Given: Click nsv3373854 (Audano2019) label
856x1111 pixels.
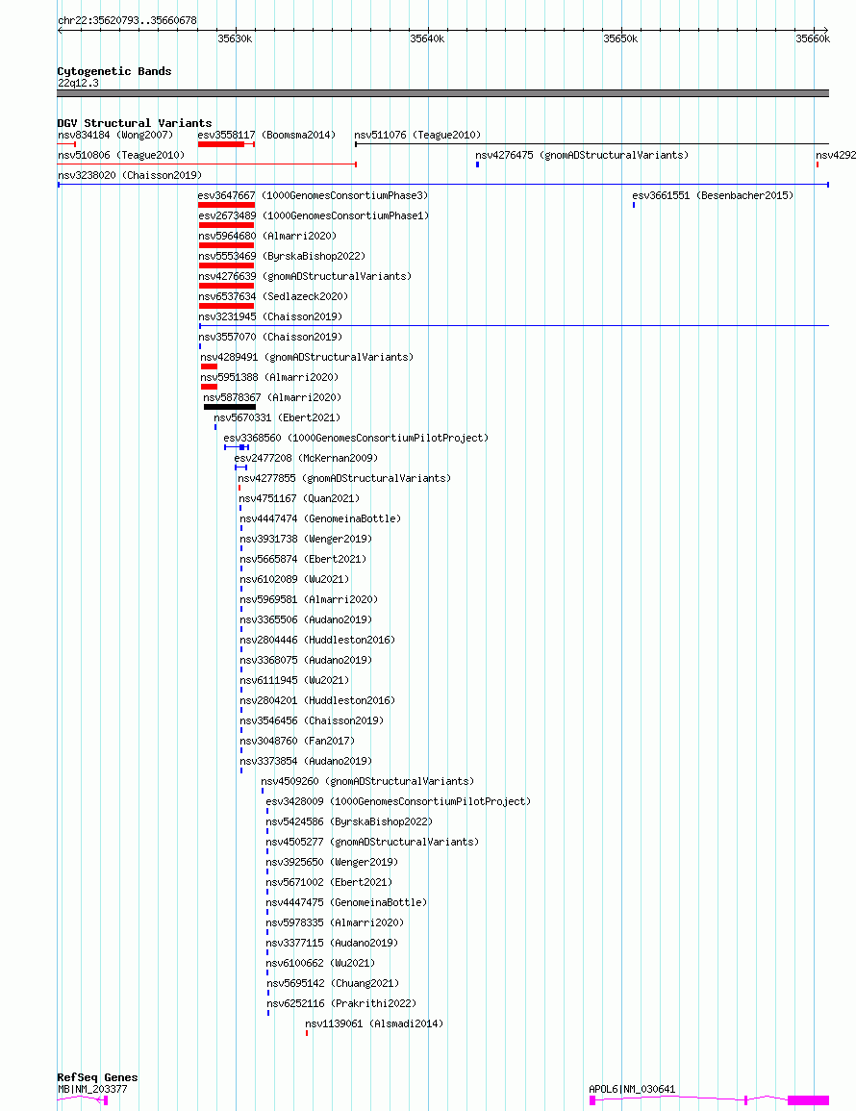Looking at the screenshot, I should (306, 761).
